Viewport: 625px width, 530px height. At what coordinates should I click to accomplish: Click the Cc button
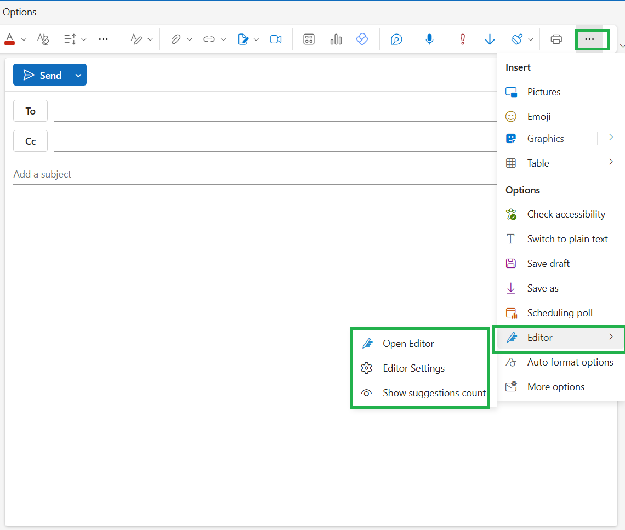click(30, 141)
